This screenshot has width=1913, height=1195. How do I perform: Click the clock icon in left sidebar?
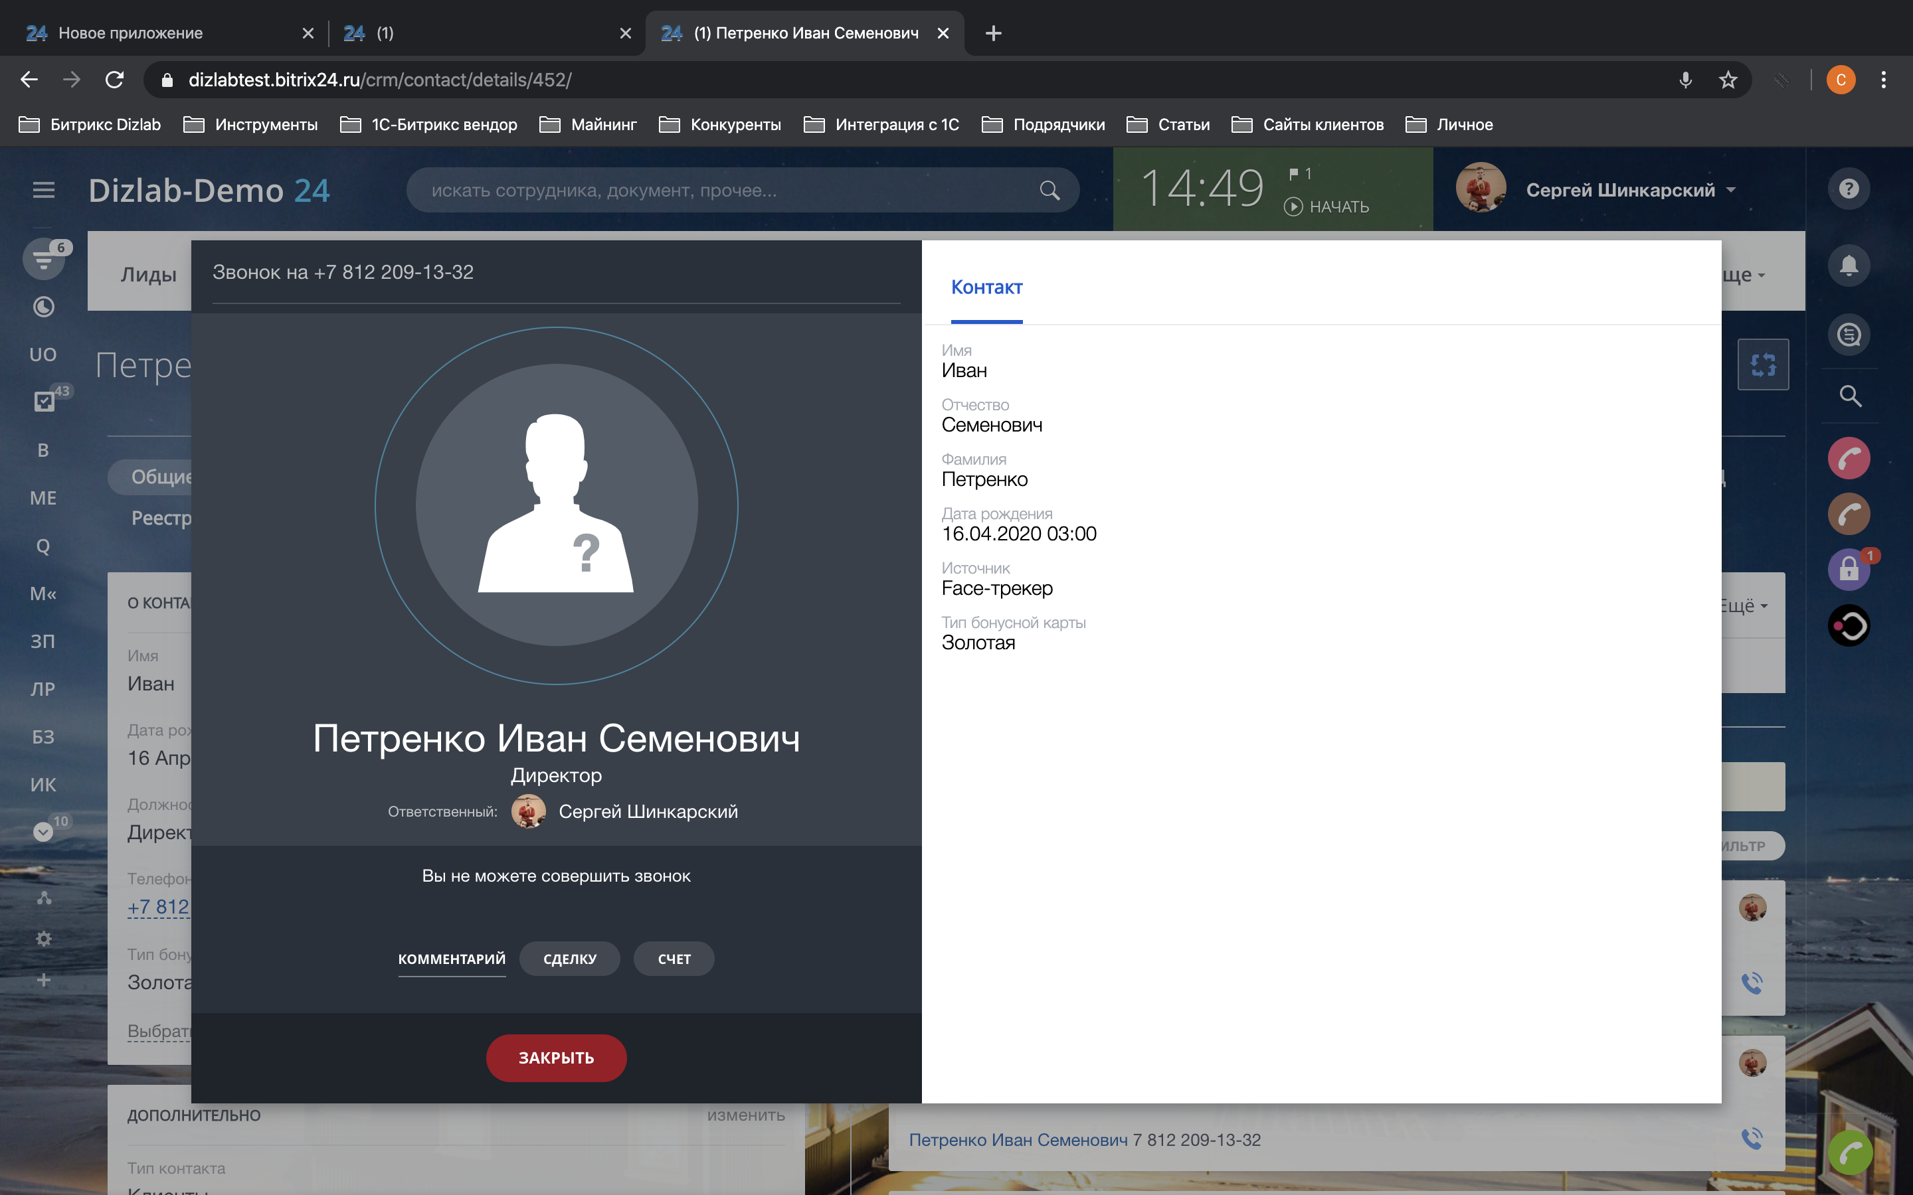pyautogui.click(x=43, y=307)
